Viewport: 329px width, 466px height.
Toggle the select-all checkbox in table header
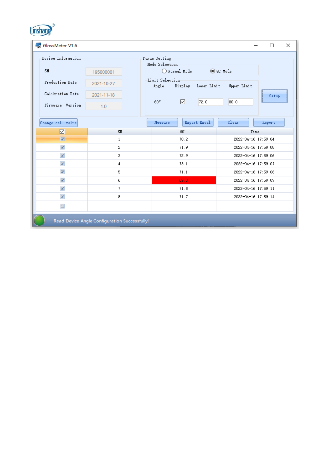coord(62,131)
